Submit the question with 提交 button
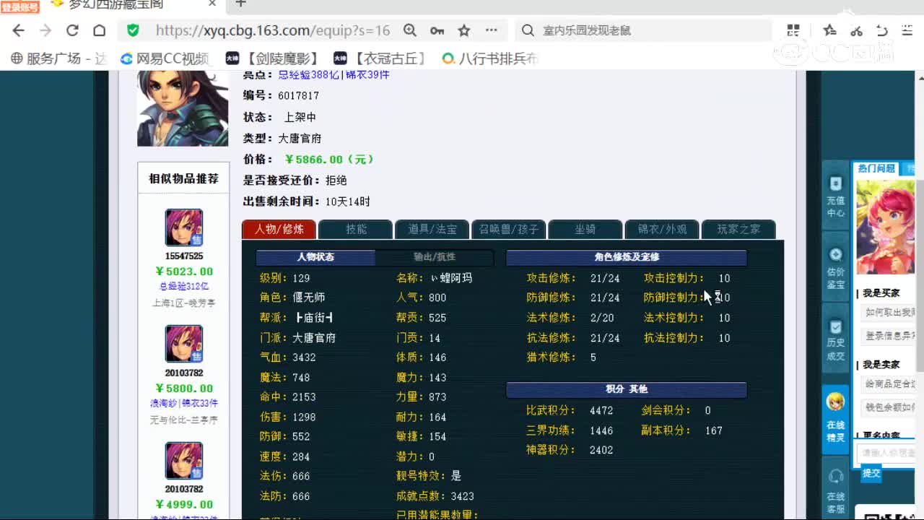The image size is (924, 520). tap(871, 473)
